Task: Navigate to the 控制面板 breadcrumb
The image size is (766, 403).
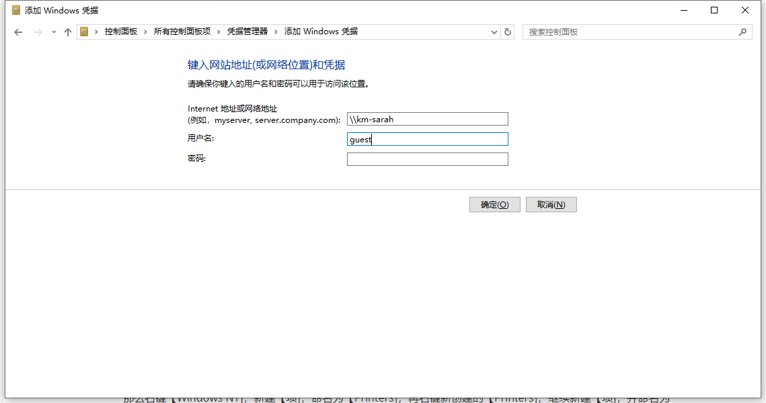Action: coord(120,31)
